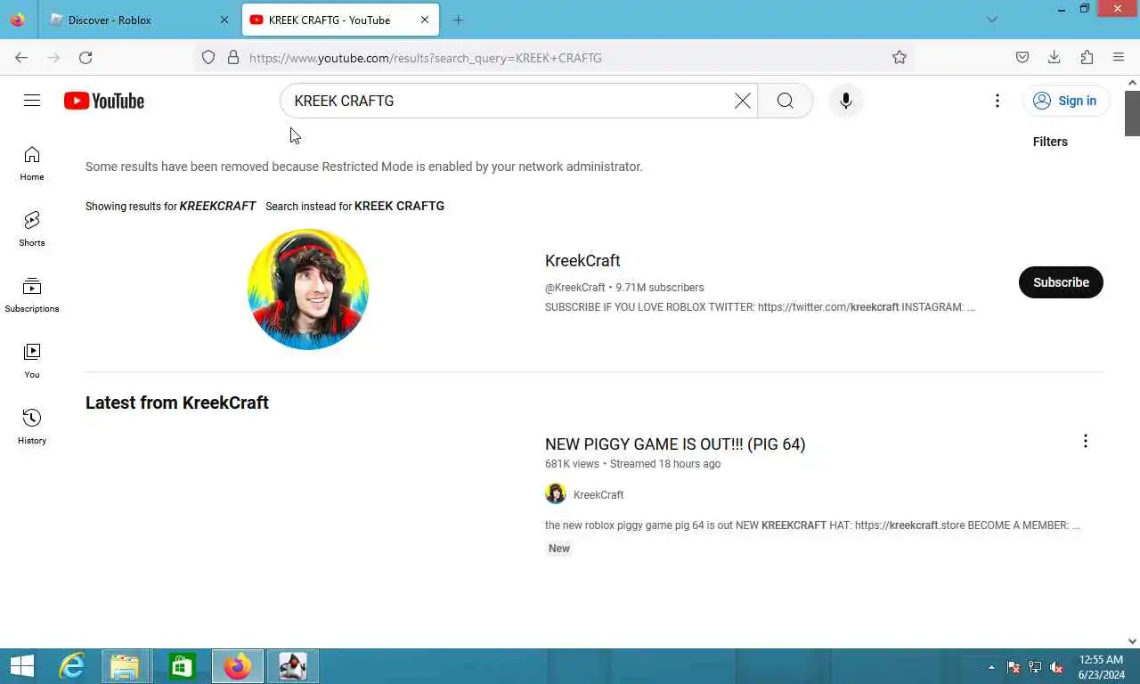Go to the YouTube logo homepage

coord(104,101)
